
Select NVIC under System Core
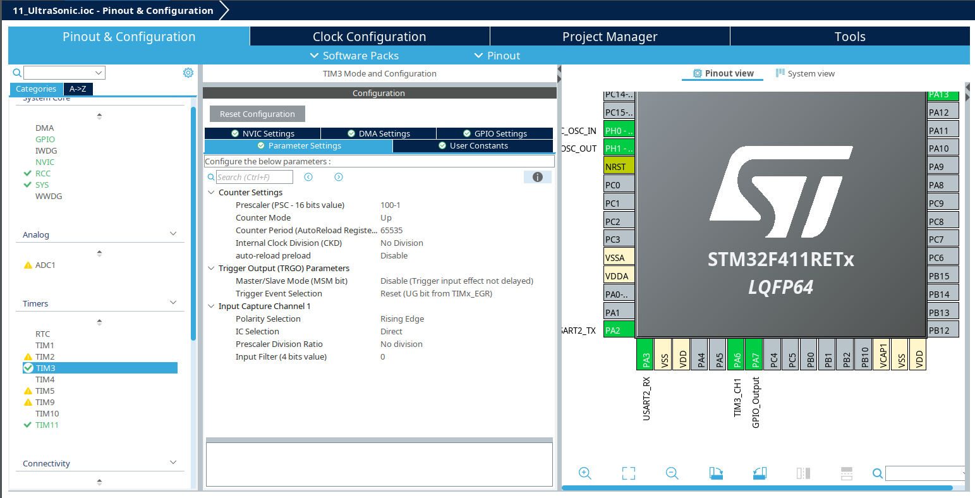coord(45,162)
